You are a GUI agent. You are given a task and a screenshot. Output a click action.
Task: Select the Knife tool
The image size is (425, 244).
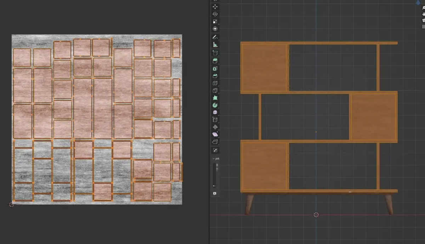tap(215, 91)
